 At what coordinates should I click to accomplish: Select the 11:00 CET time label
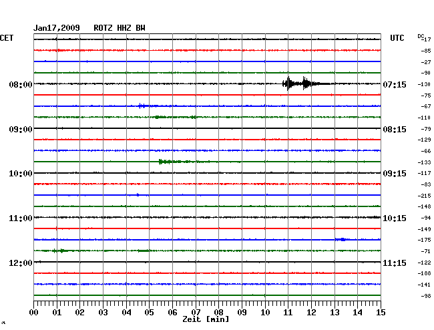(x=21, y=218)
